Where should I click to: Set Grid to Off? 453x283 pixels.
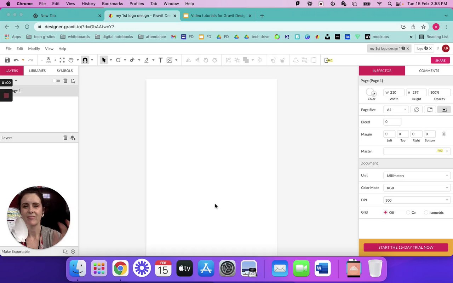(385, 213)
